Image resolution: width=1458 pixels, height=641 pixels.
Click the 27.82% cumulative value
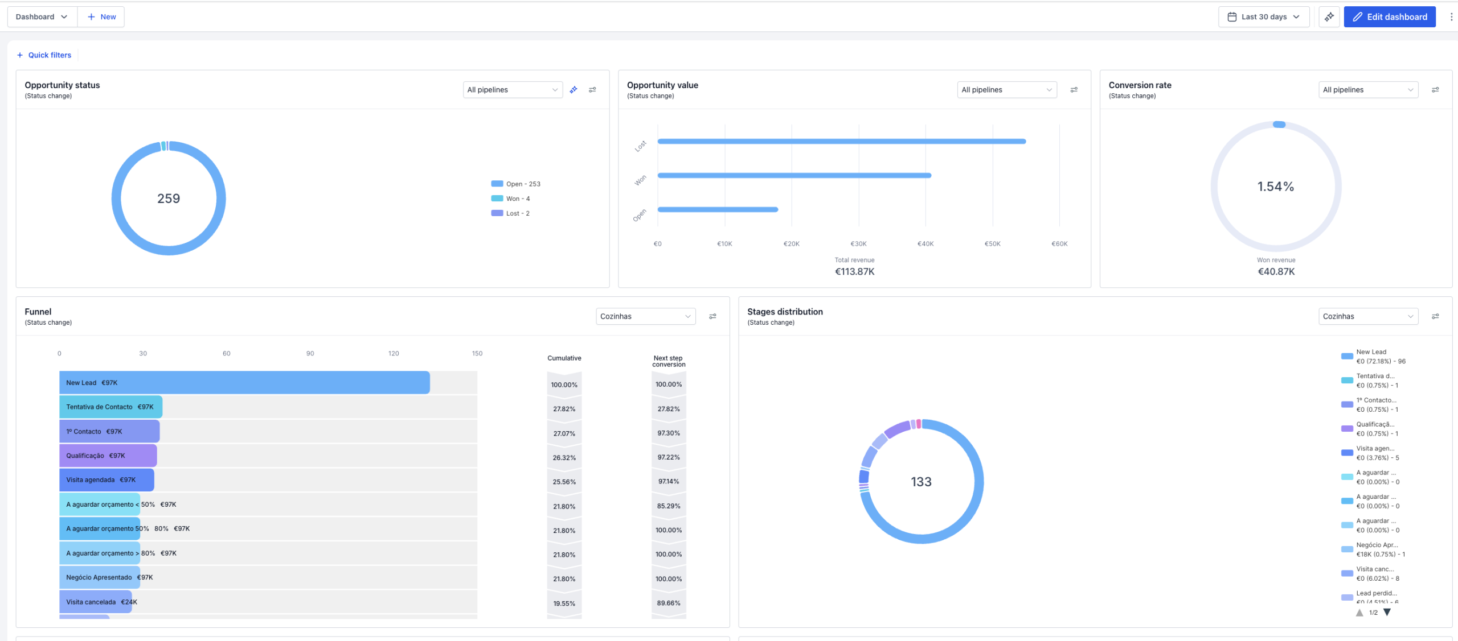coord(564,409)
